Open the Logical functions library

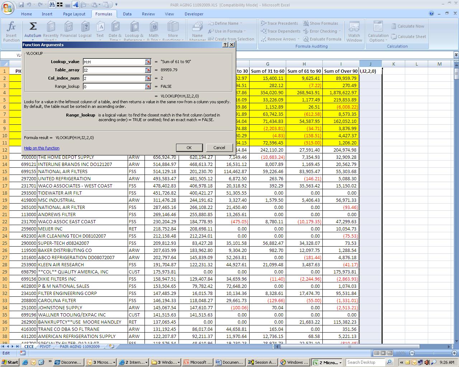pos(85,29)
